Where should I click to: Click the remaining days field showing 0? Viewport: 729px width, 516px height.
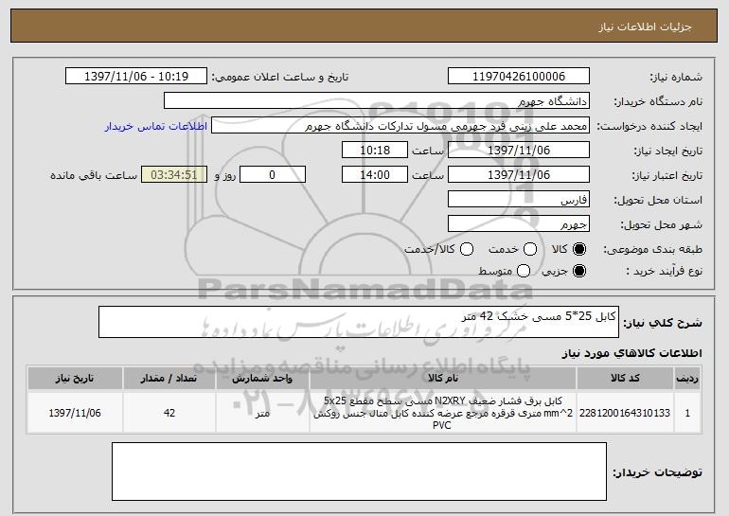273,175
